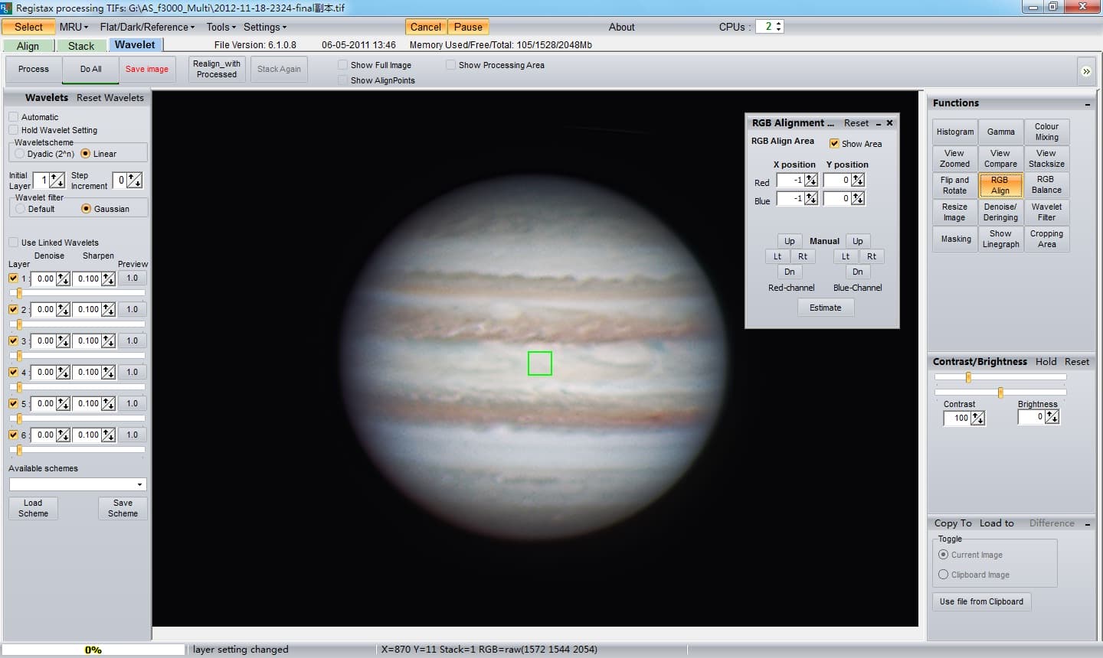Open the Available schemes dropdown

coord(139,484)
